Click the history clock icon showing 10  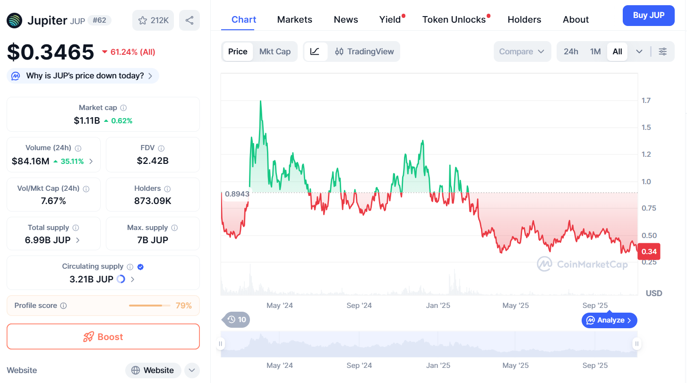[x=235, y=319]
